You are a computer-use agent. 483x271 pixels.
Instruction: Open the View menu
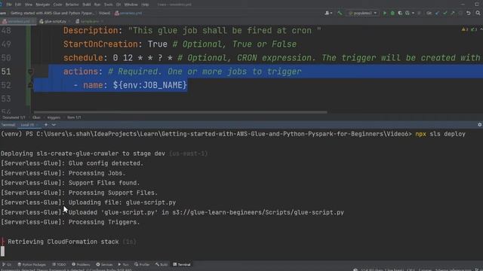[29, 5]
